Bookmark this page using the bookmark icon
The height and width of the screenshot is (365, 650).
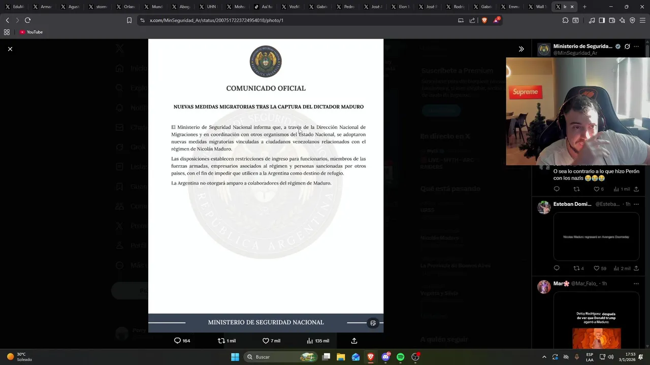point(129,20)
